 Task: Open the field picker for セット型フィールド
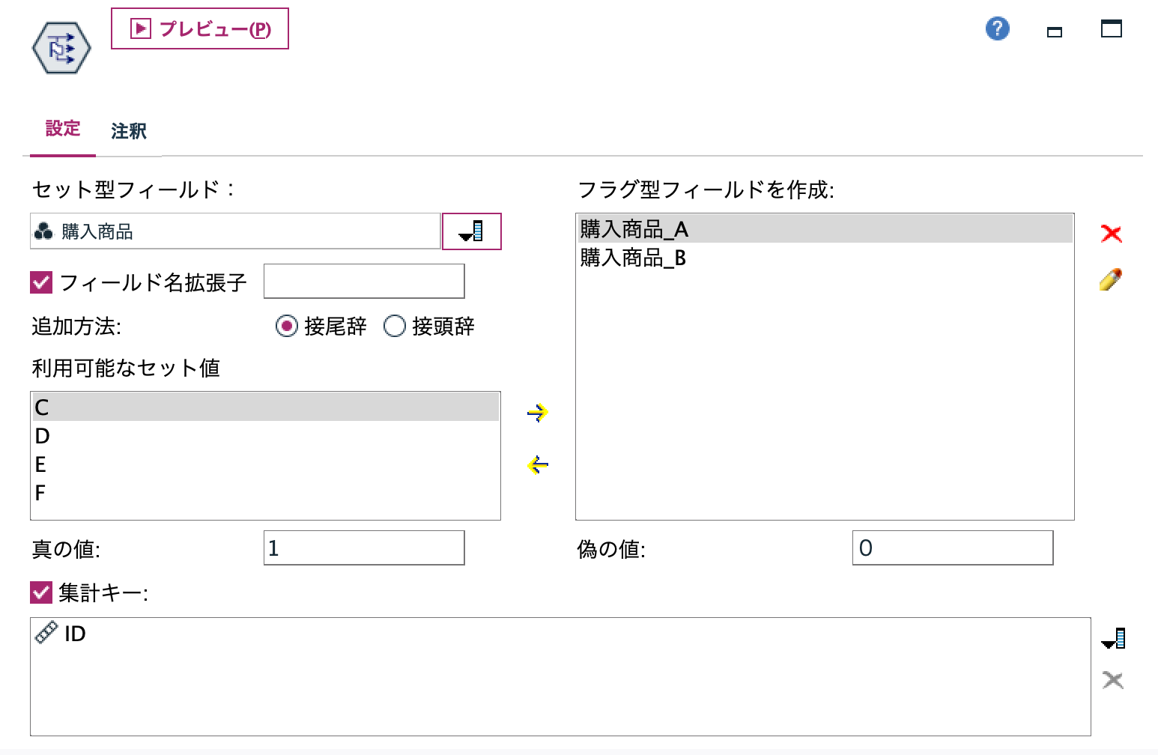tap(471, 231)
